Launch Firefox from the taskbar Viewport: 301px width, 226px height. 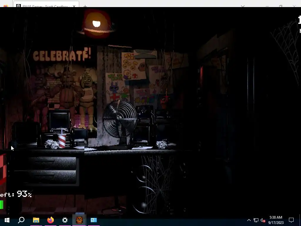click(51, 220)
